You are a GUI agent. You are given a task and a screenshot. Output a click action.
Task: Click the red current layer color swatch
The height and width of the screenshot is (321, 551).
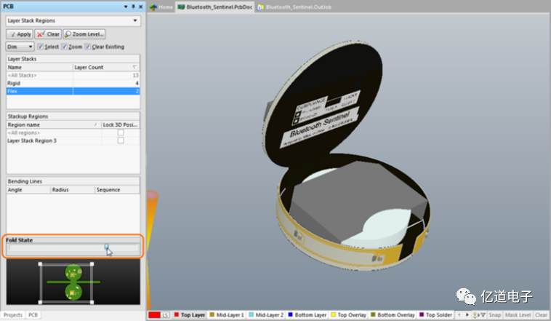[153, 315]
